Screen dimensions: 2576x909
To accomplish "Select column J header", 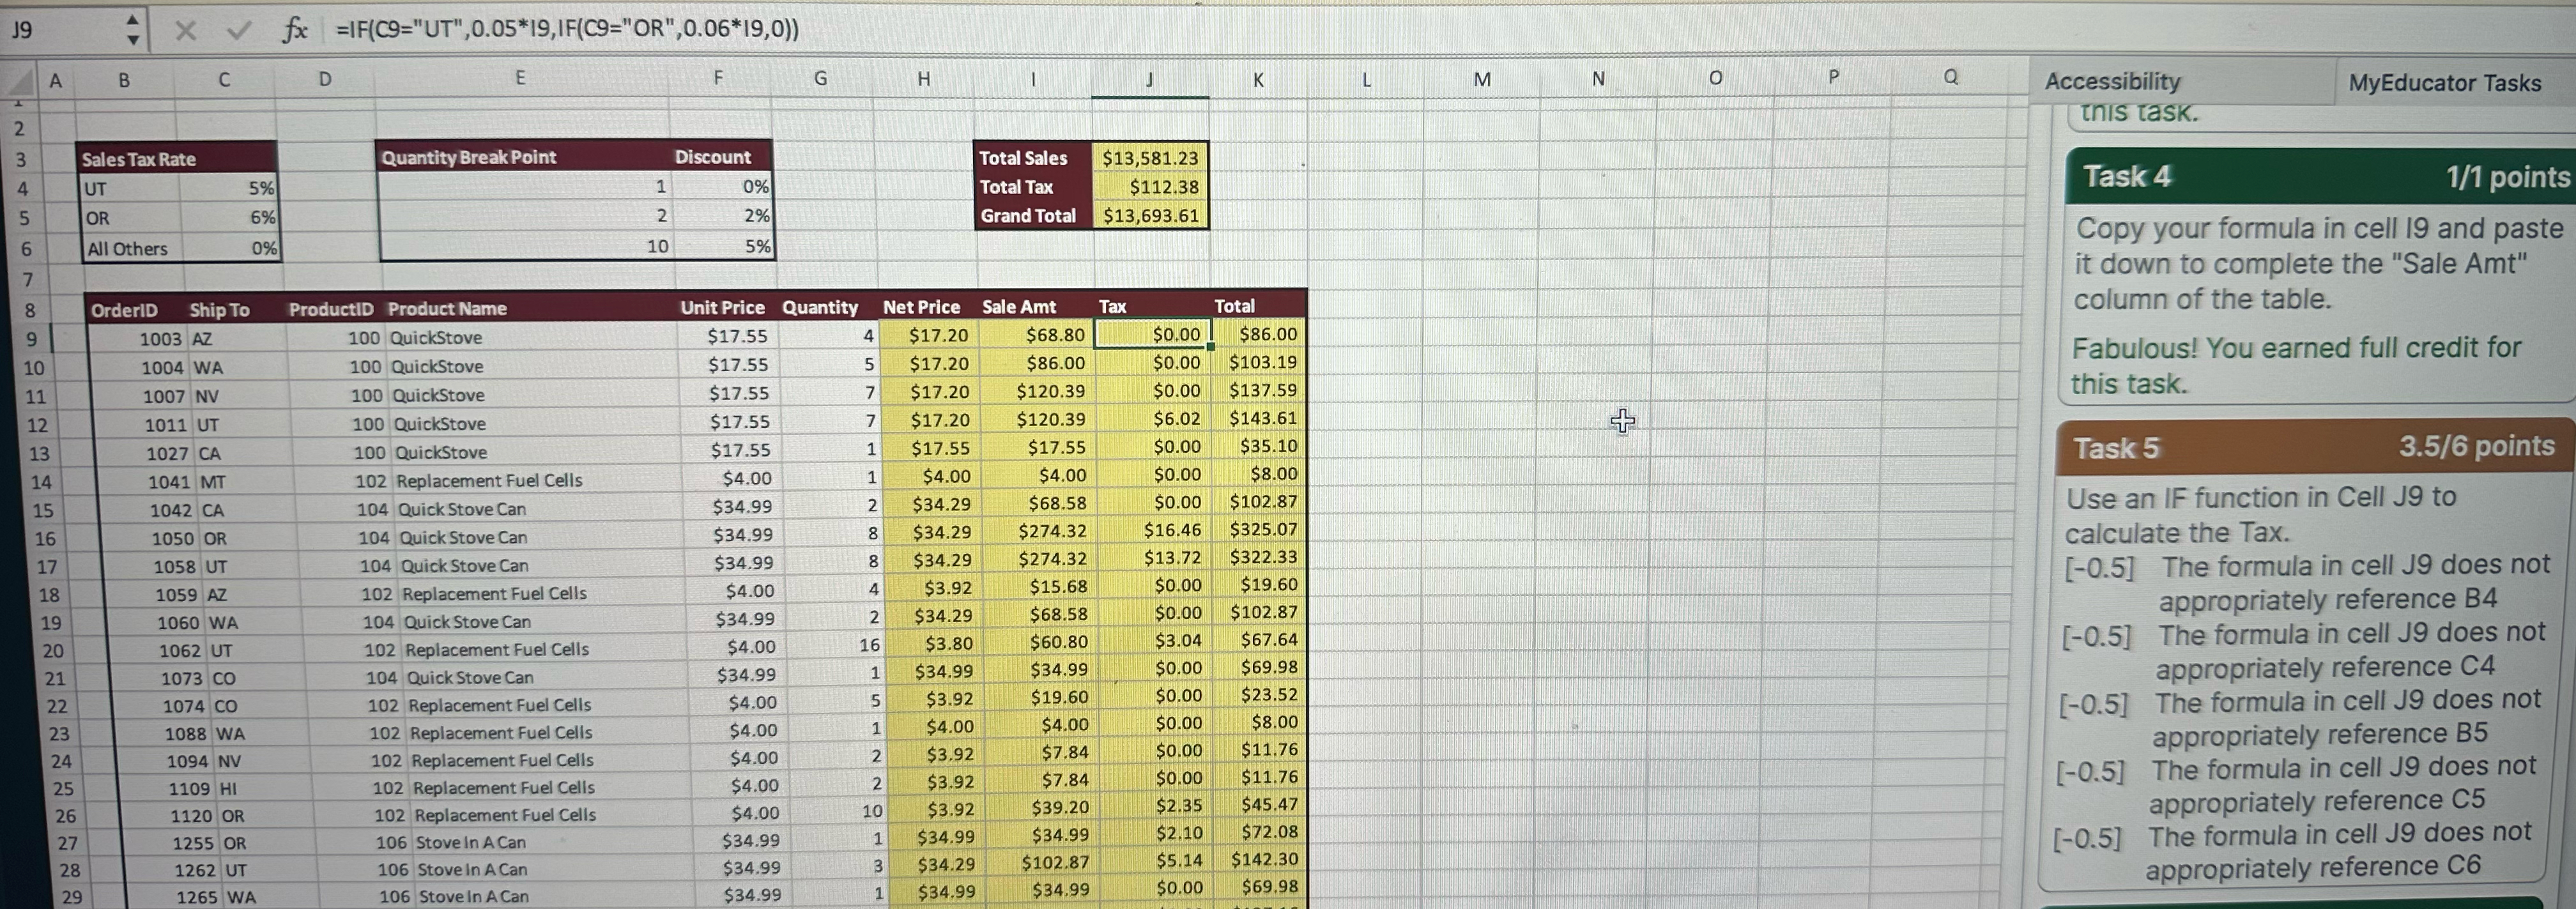I will point(1149,79).
